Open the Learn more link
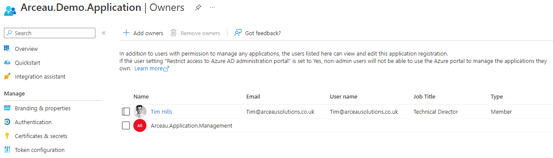Screen dimensions: 553x158 pos(152,69)
